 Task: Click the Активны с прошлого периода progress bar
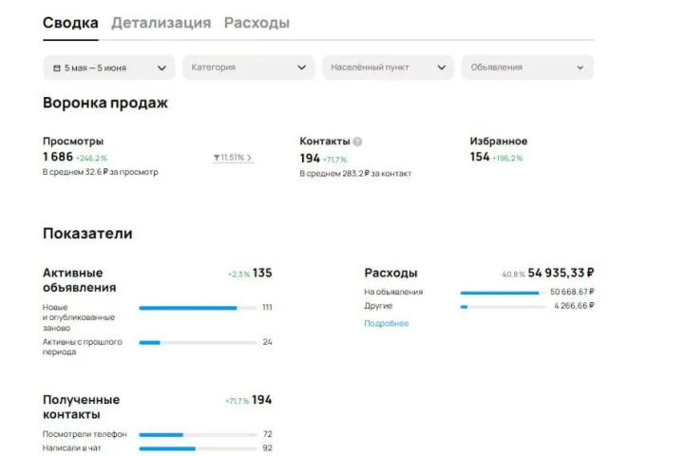point(198,343)
